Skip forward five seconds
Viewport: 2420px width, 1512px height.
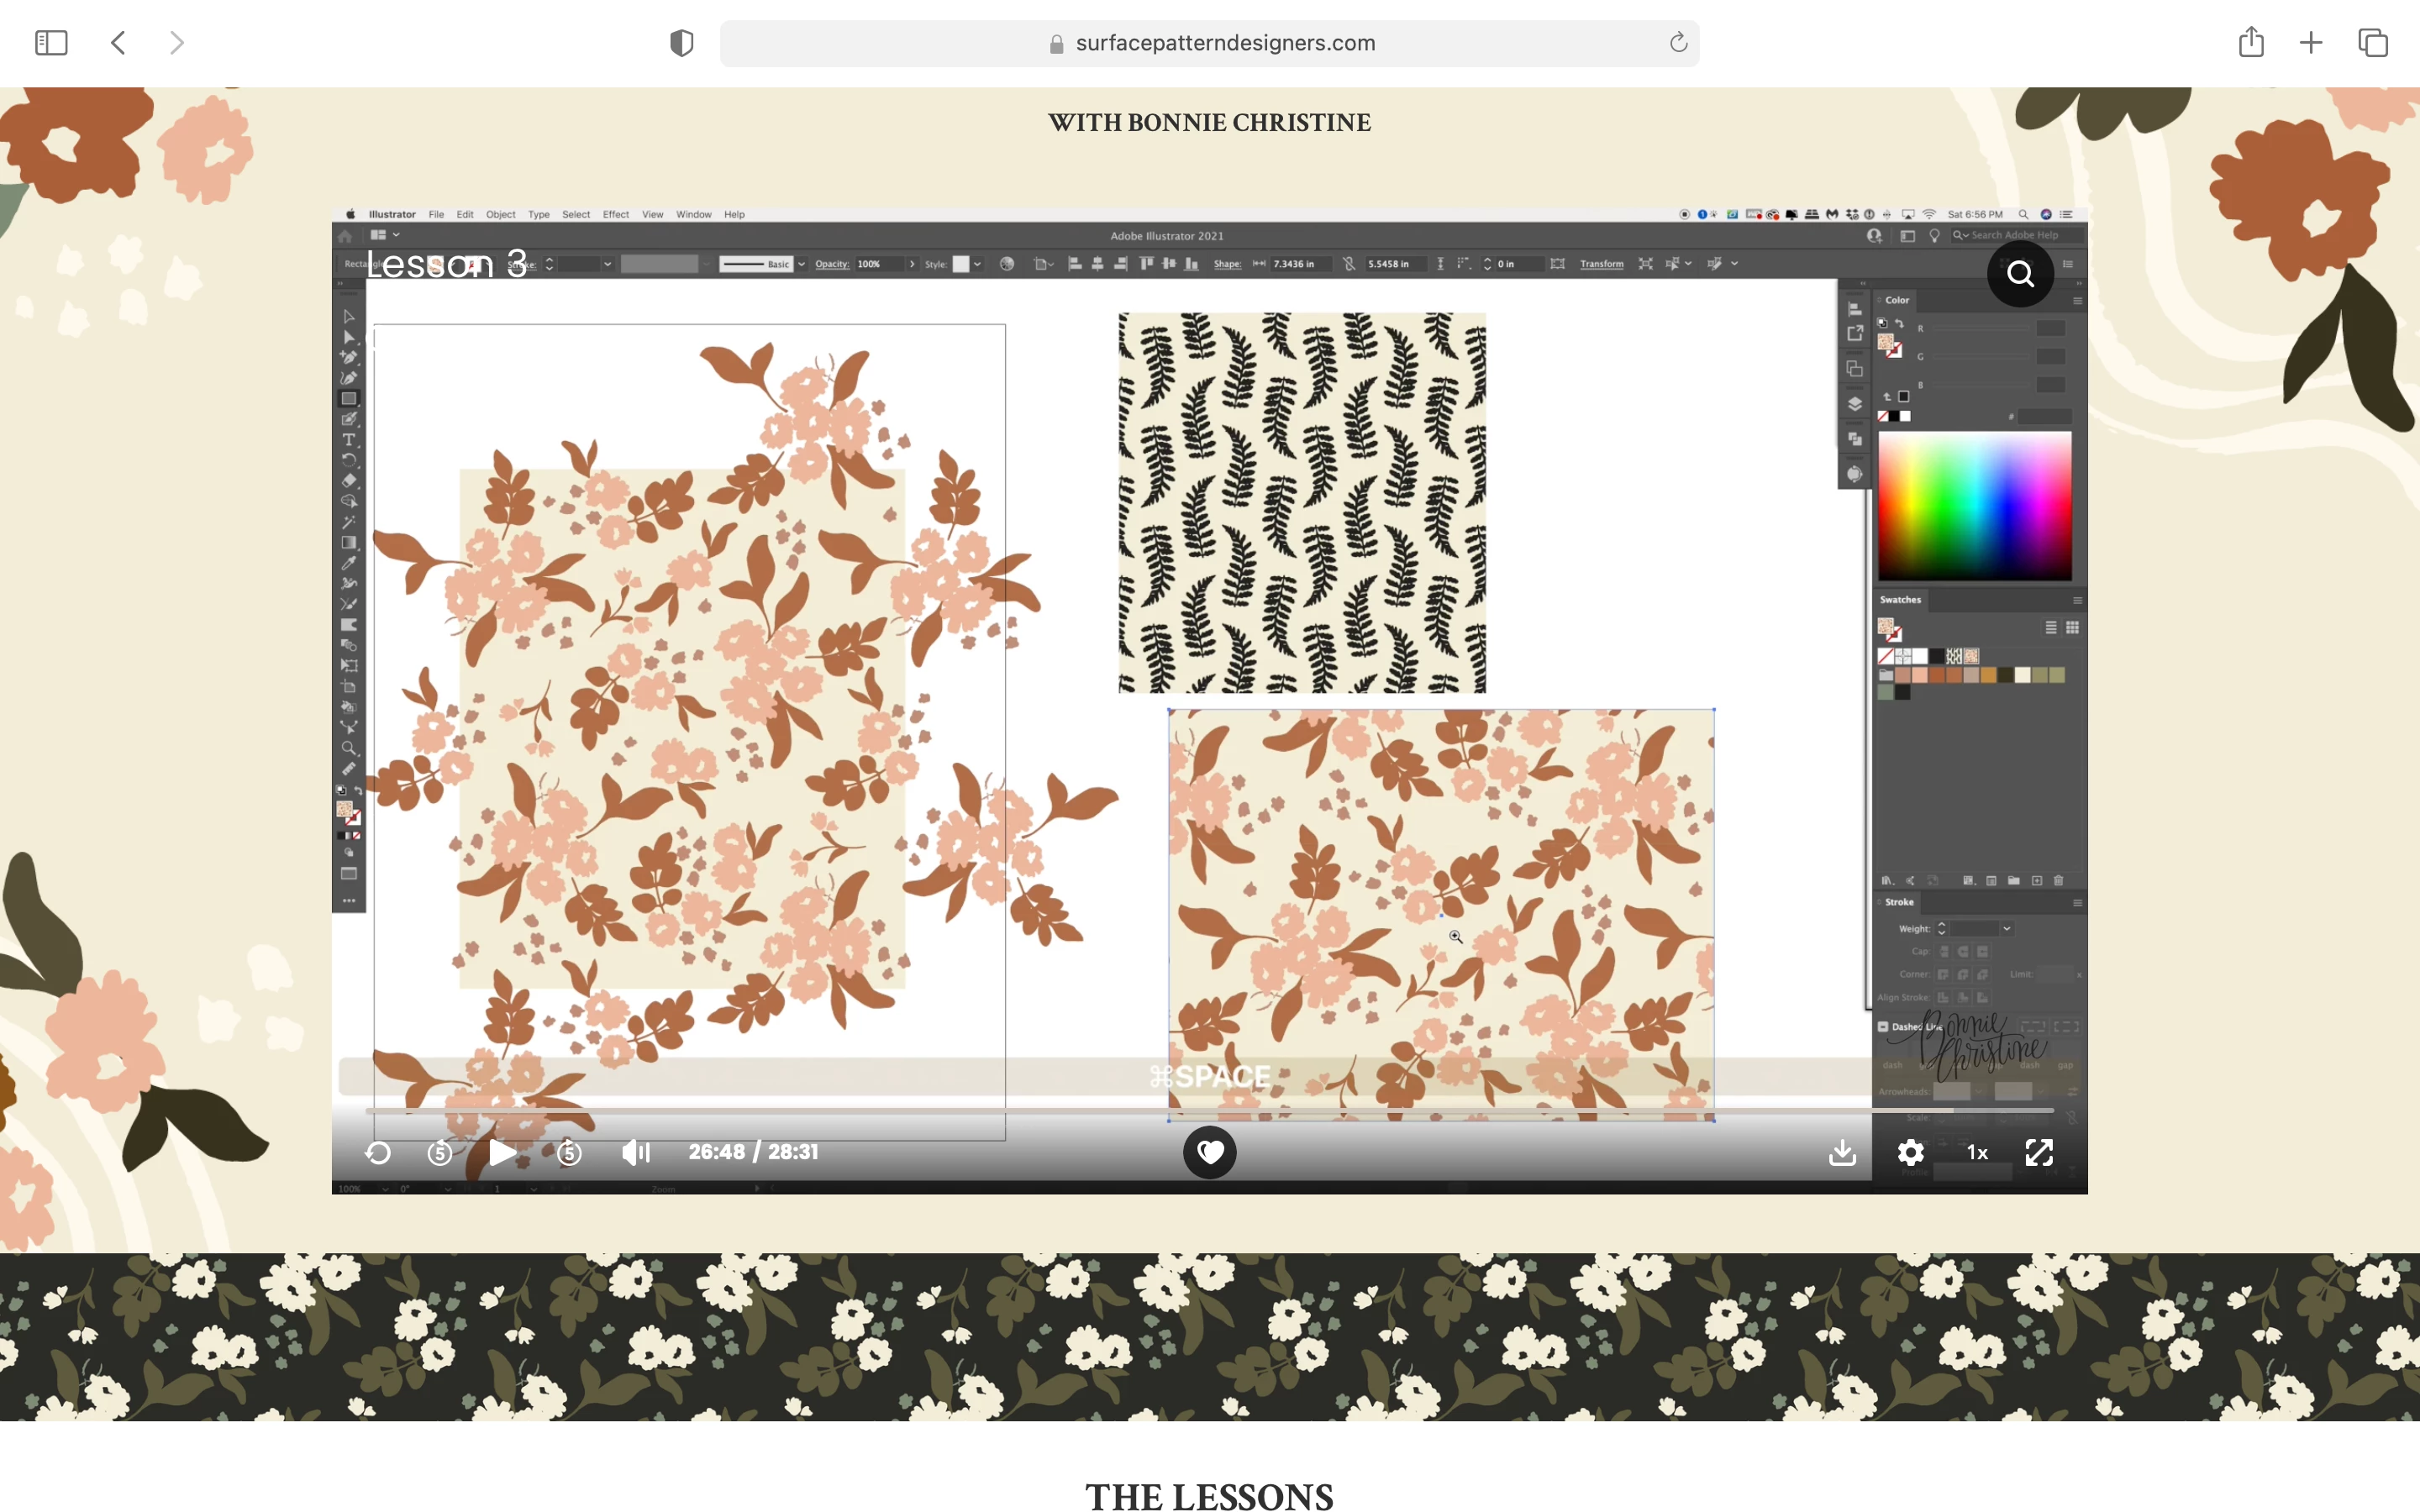[x=569, y=1153]
